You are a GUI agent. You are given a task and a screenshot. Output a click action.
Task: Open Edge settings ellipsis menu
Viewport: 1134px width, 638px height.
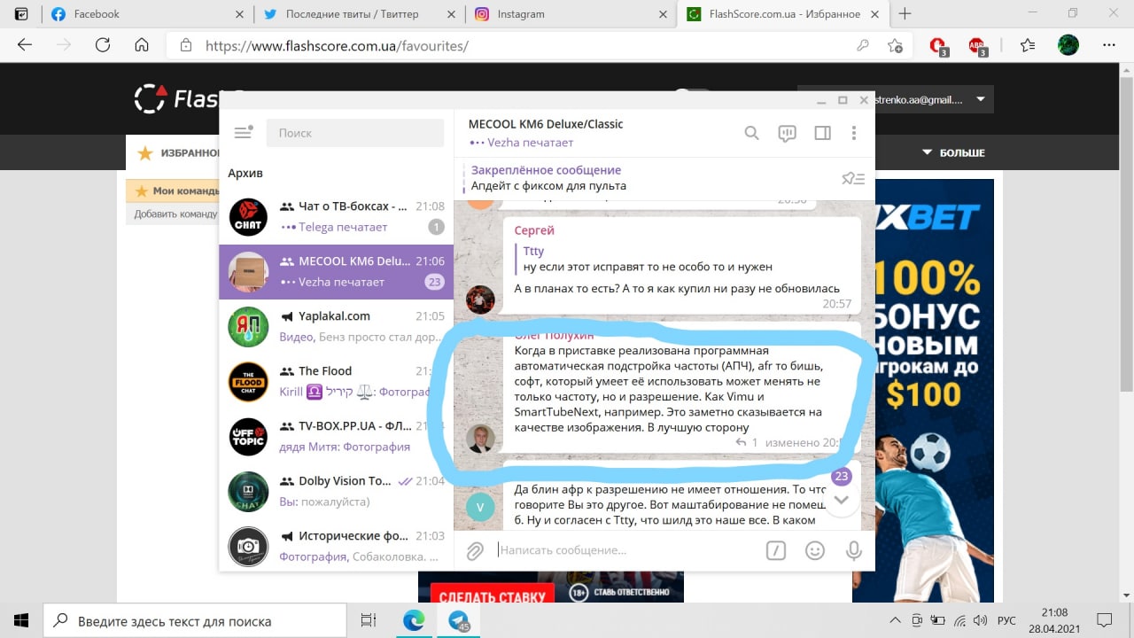tap(1108, 45)
